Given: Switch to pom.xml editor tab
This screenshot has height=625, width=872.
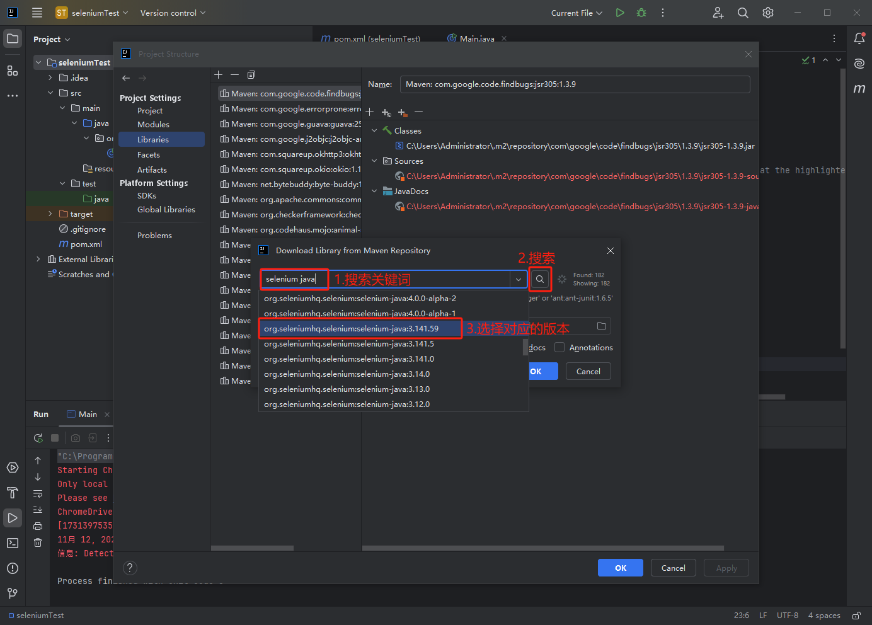Looking at the screenshot, I should click(x=370, y=38).
